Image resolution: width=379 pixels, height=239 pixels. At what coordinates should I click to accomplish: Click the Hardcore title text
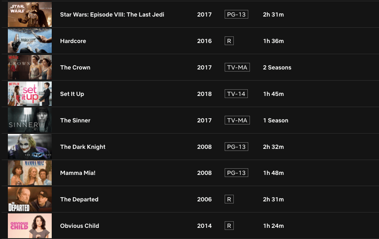tap(73, 41)
